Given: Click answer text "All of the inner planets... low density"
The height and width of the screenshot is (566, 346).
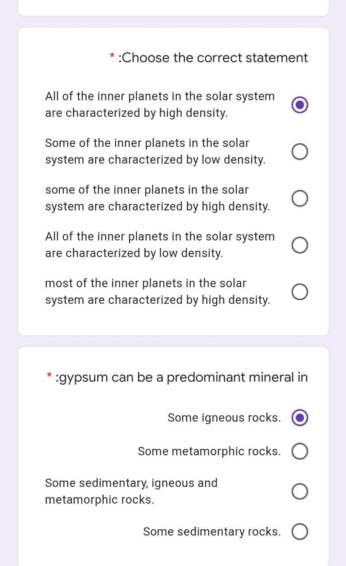Looking at the screenshot, I should tap(160, 245).
